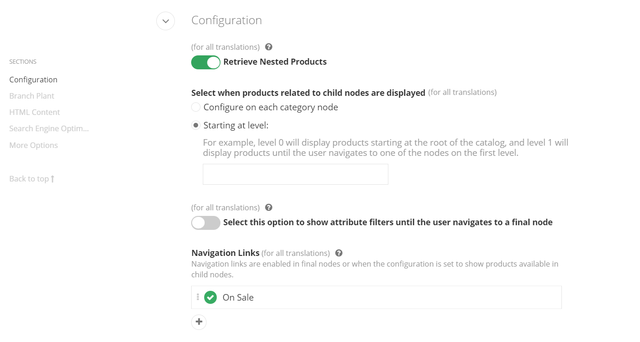
Task: Open the Search Engine Optim... sidebar section
Action: coord(49,128)
